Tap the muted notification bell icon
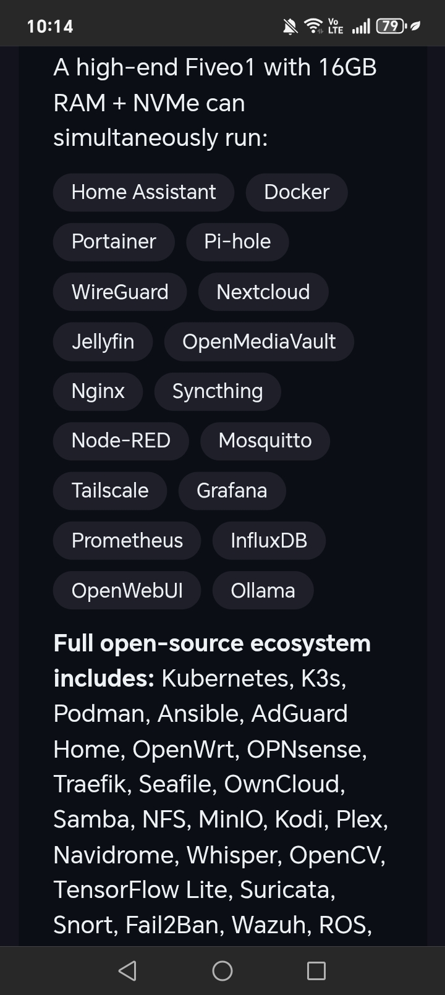This screenshot has width=445, height=995. pos(290,26)
